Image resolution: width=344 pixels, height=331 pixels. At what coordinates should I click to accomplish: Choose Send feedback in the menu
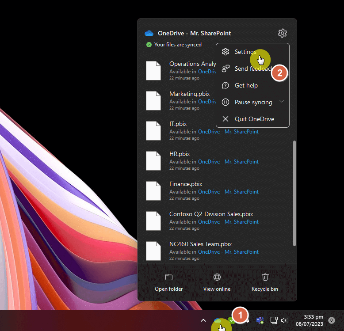click(x=252, y=68)
